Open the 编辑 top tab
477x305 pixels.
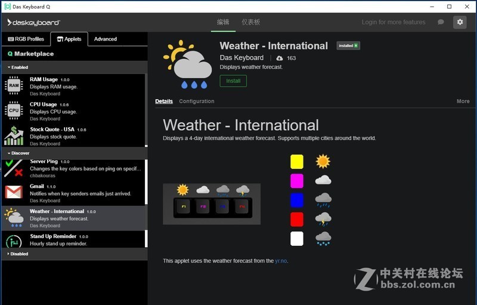[x=223, y=22]
